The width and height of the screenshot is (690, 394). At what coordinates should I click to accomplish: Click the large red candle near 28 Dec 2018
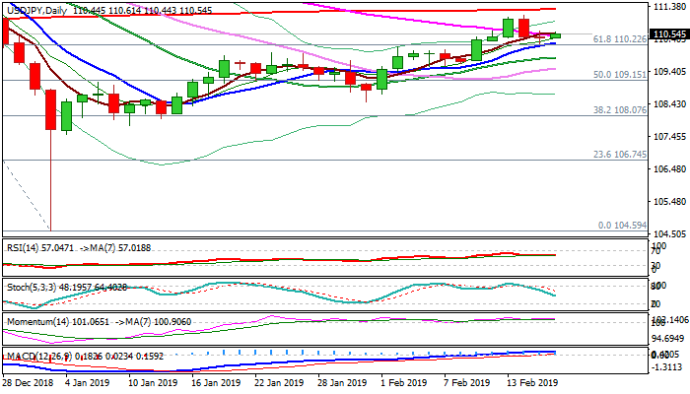pyautogui.click(x=49, y=109)
